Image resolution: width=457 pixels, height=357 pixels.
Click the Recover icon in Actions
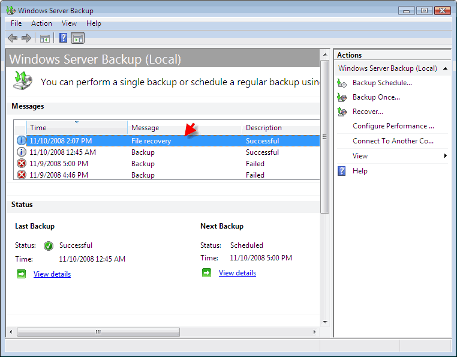[x=342, y=112]
